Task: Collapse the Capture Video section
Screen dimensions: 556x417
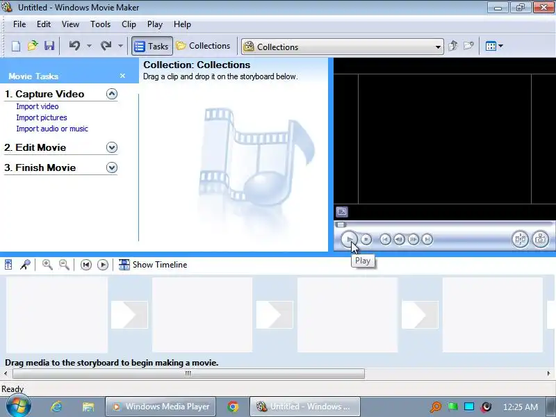Action: click(112, 94)
